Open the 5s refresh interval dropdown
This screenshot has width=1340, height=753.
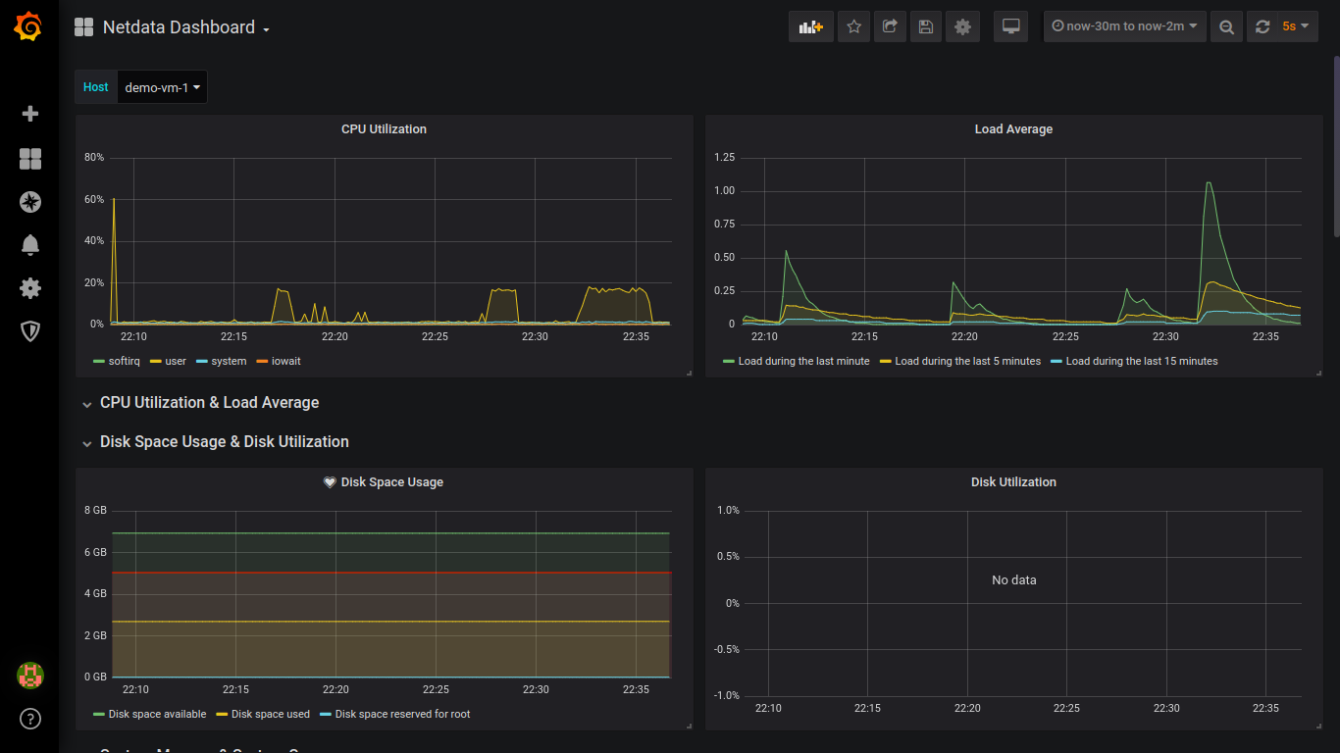point(1295,27)
